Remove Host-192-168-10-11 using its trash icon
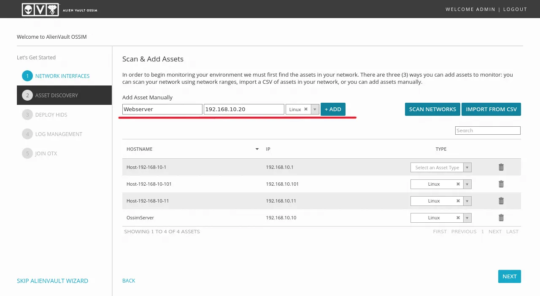The width and height of the screenshot is (540, 296). point(501,201)
